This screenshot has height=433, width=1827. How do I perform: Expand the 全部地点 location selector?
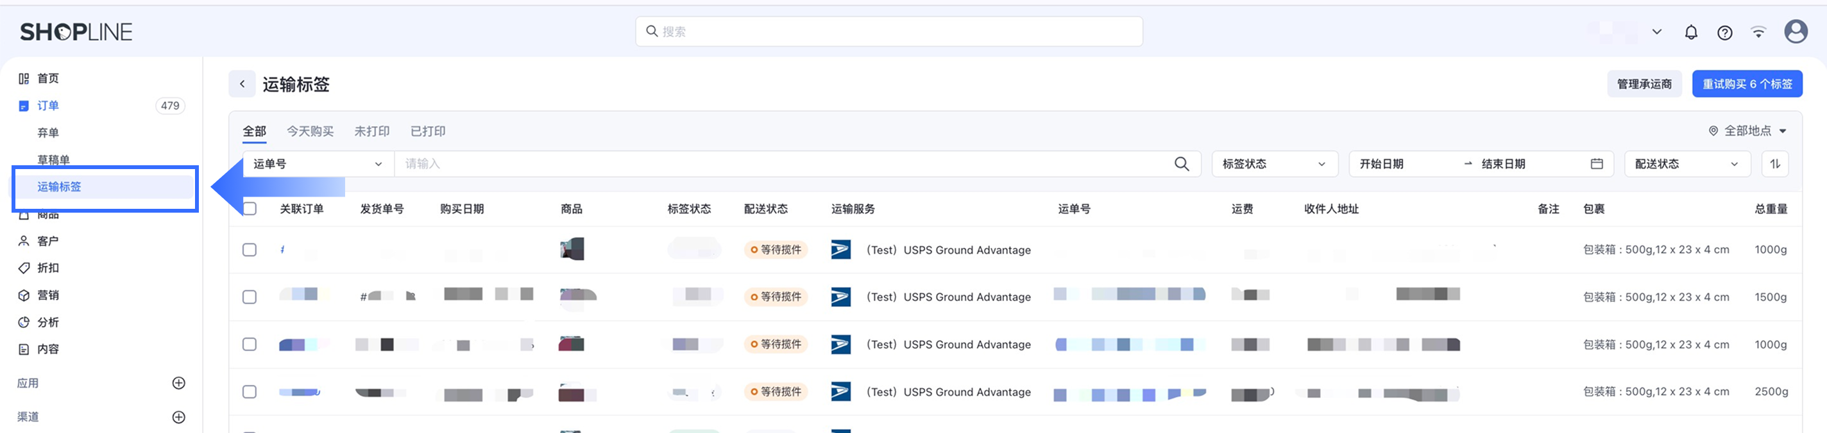pyautogui.click(x=1747, y=131)
